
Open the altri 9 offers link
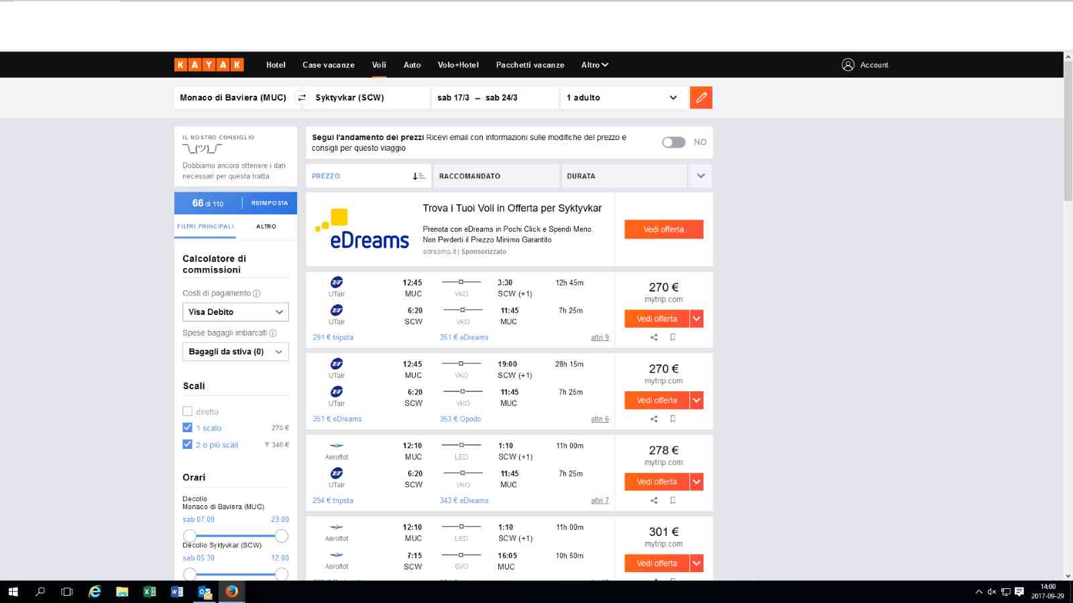(x=600, y=338)
